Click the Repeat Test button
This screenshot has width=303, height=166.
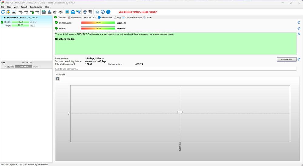(x=286, y=60)
